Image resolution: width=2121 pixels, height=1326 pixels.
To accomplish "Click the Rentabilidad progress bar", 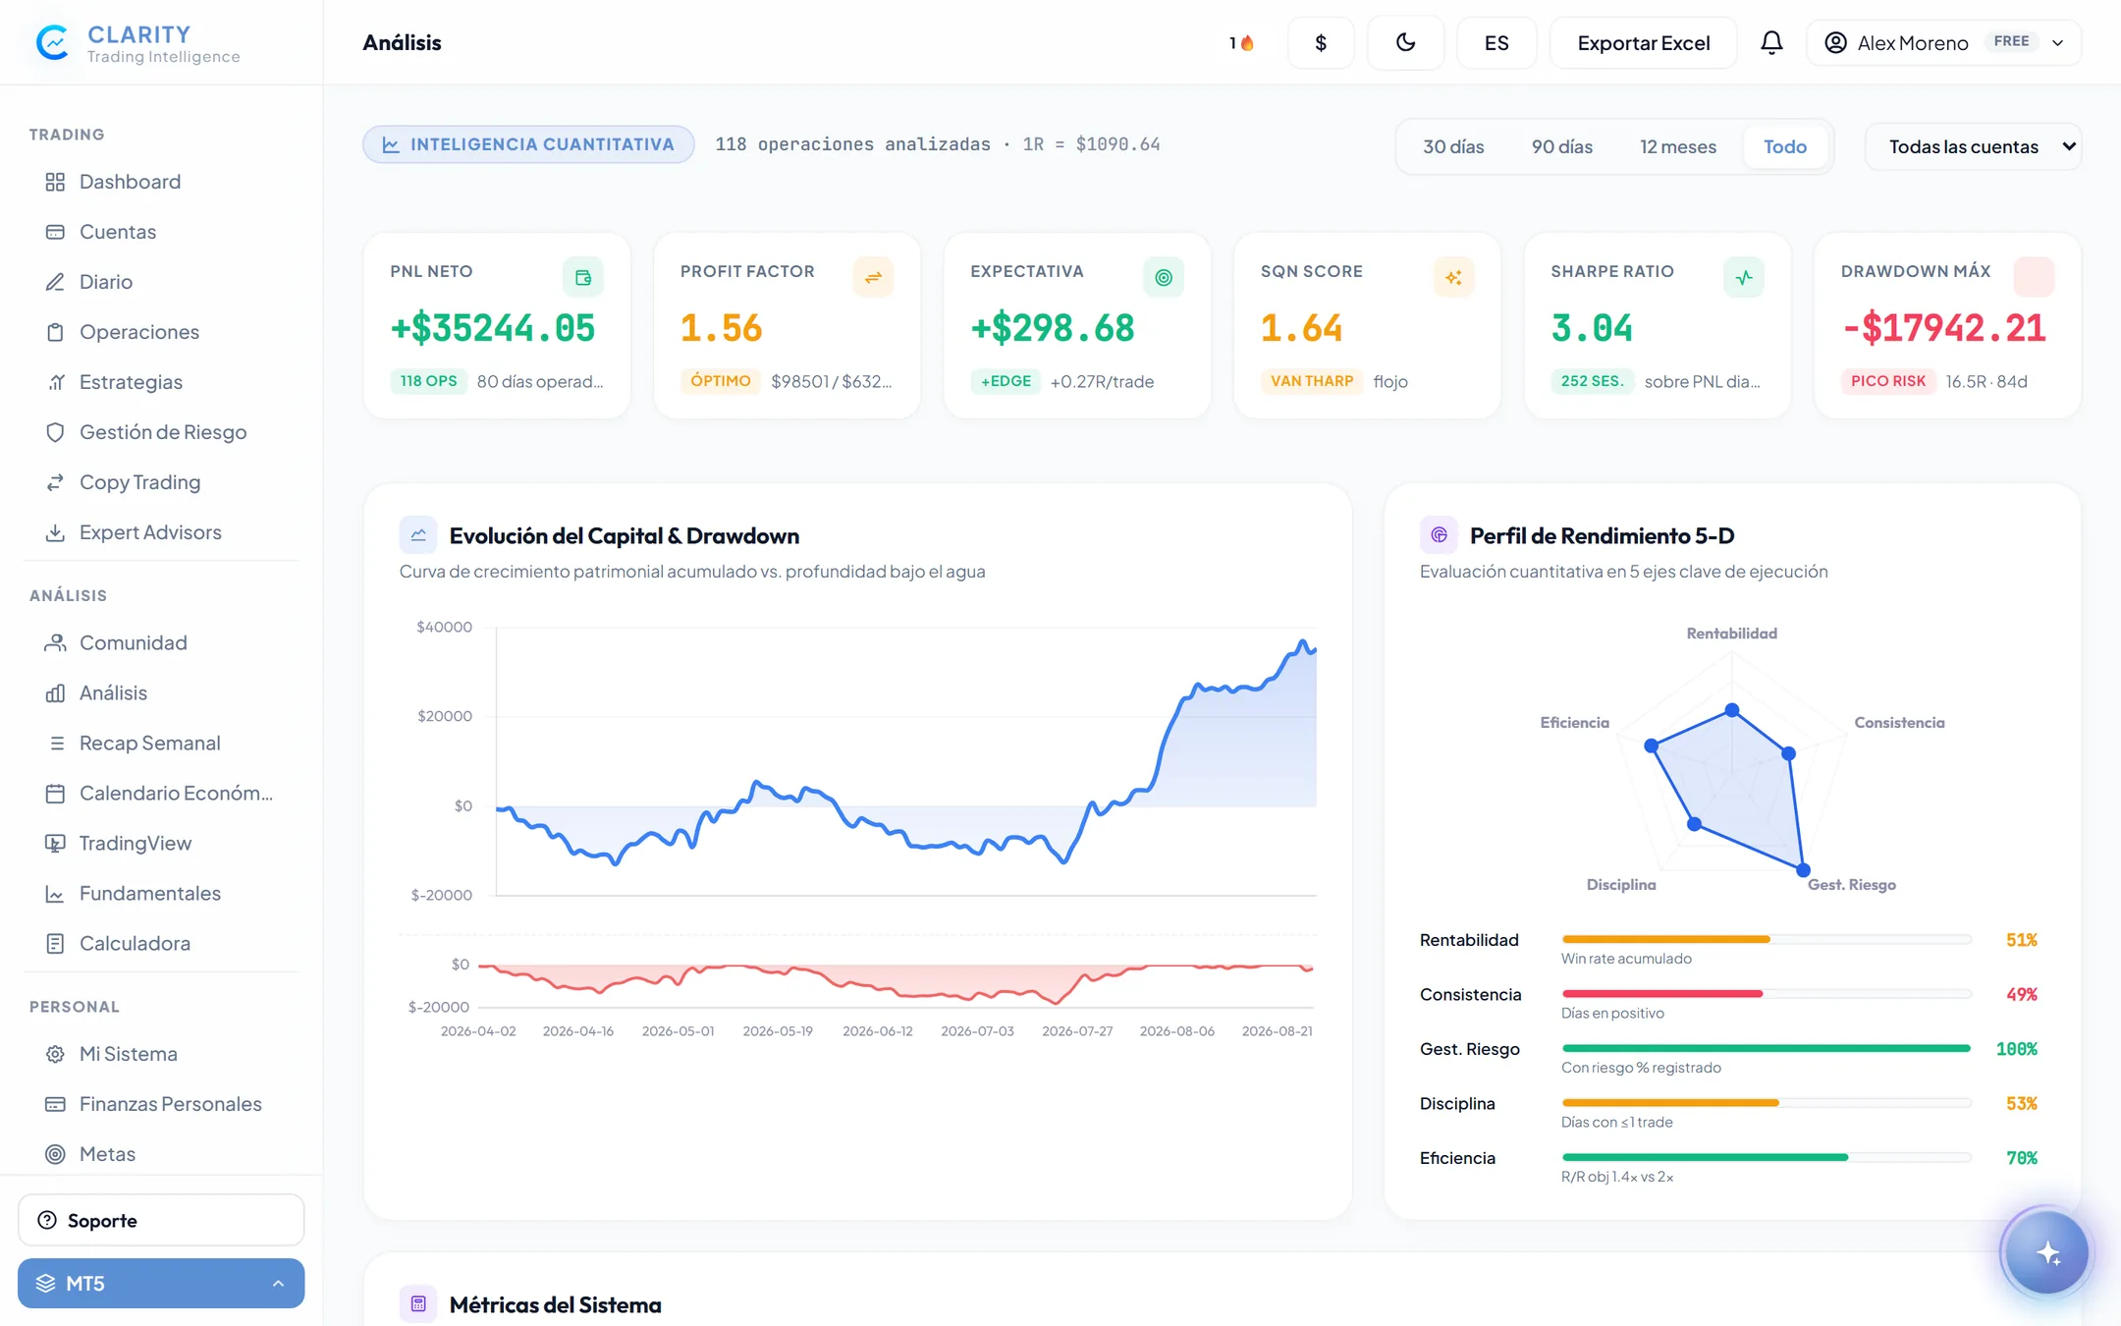I will 1766,939.
